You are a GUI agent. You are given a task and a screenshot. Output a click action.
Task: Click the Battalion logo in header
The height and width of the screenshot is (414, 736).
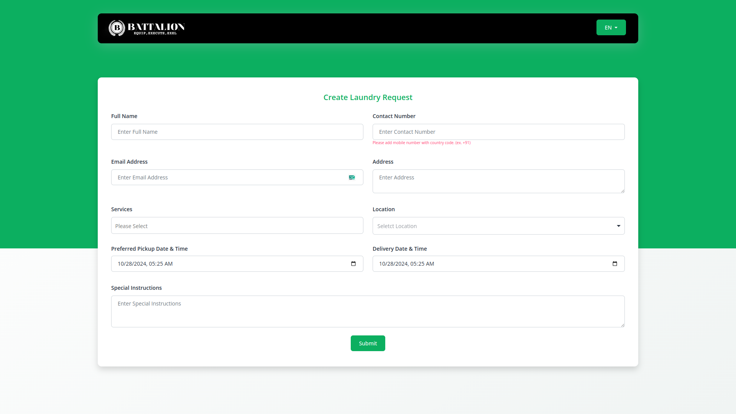(146, 28)
